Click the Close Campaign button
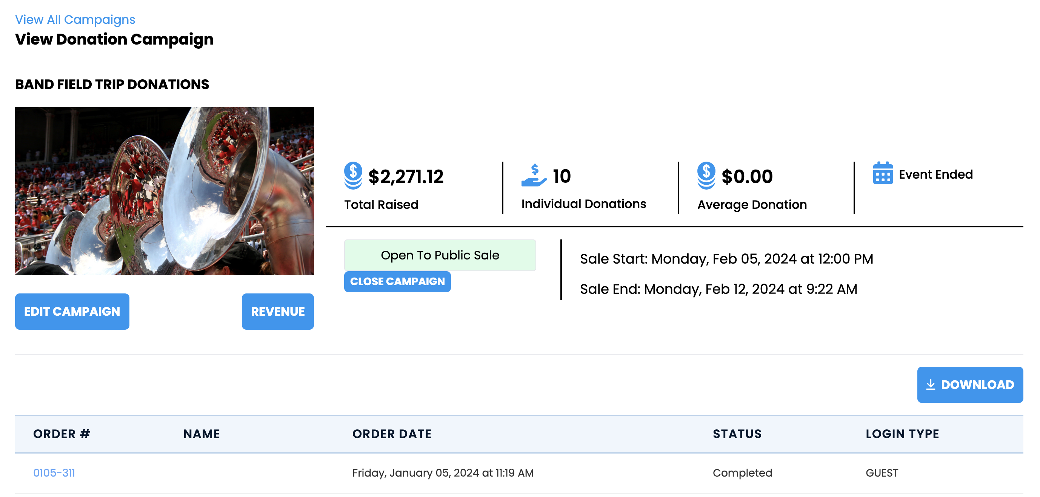This screenshot has height=497, width=1040. coord(397,281)
